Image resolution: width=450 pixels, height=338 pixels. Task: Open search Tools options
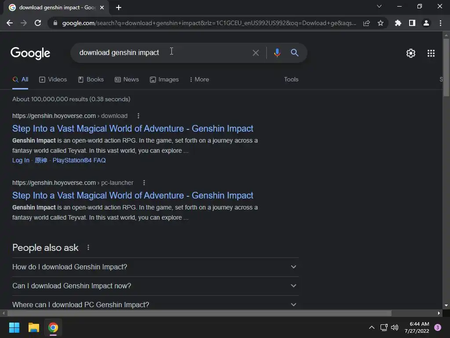(291, 80)
